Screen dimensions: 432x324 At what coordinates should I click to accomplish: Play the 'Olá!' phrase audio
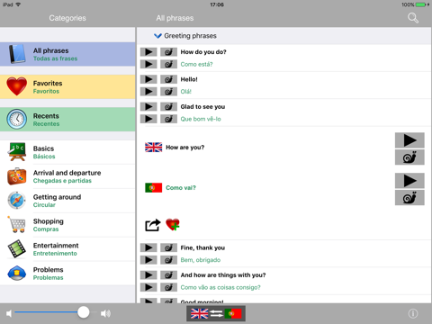point(148,92)
